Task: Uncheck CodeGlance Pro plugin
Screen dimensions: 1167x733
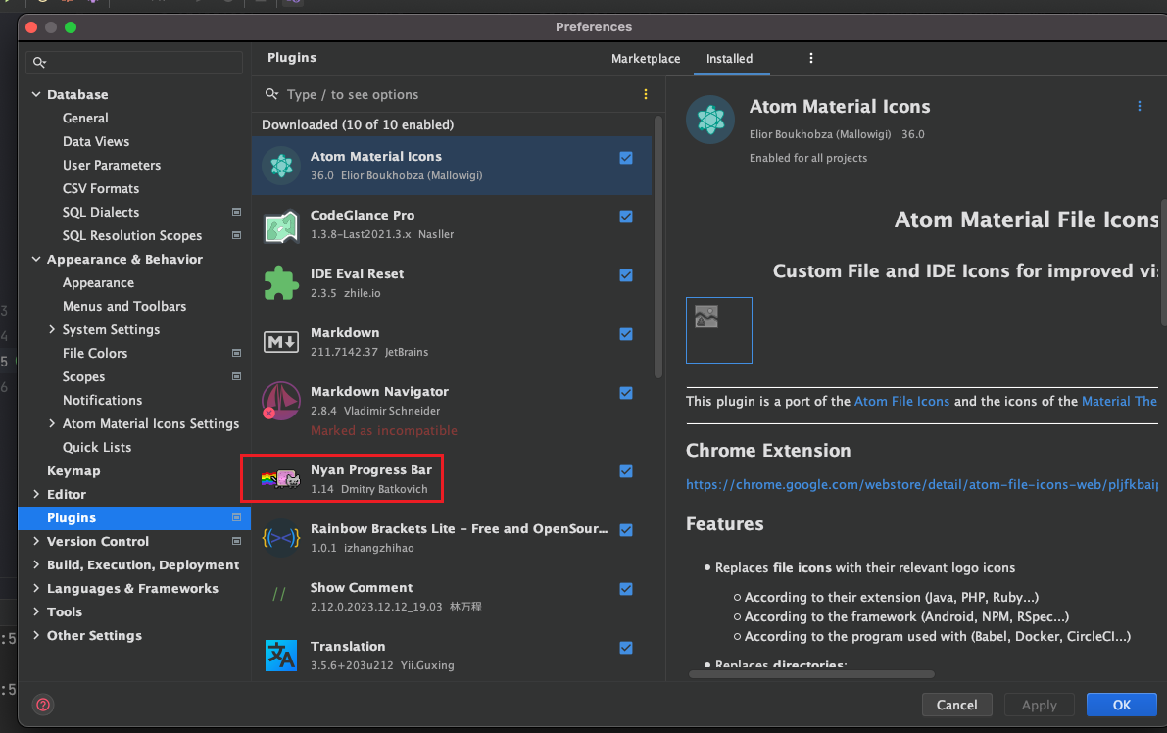Action: (x=626, y=217)
